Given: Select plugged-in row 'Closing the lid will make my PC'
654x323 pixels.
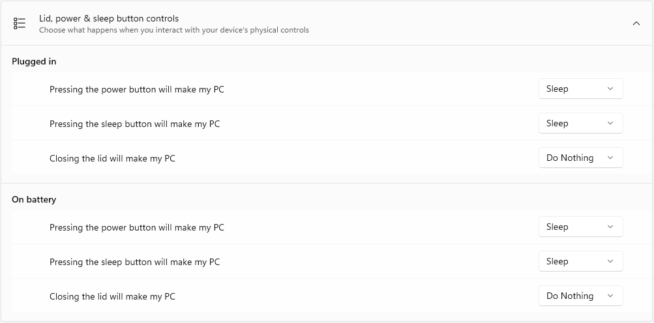Looking at the screenshot, I should click(x=332, y=158).
